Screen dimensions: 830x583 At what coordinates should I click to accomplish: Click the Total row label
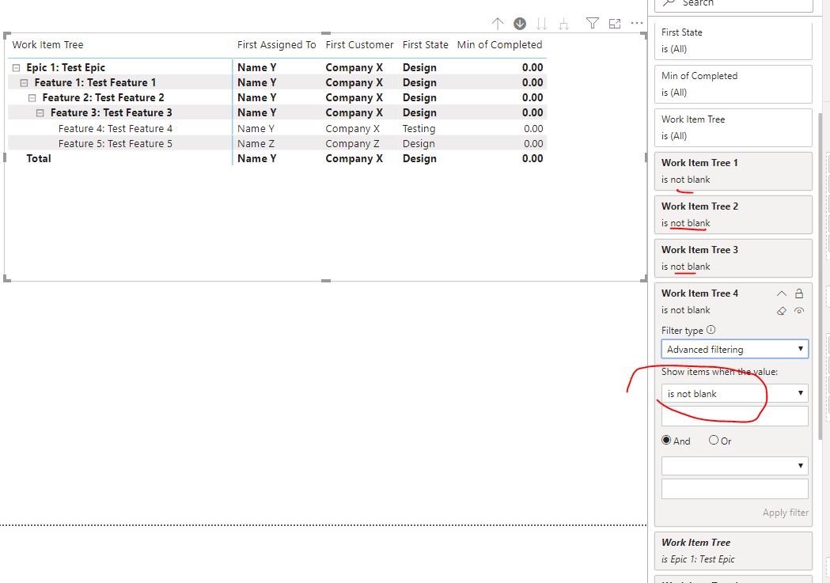[39, 159]
